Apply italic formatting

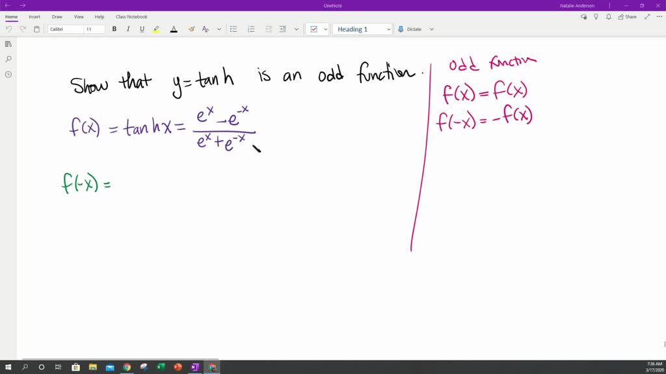[x=127, y=29]
